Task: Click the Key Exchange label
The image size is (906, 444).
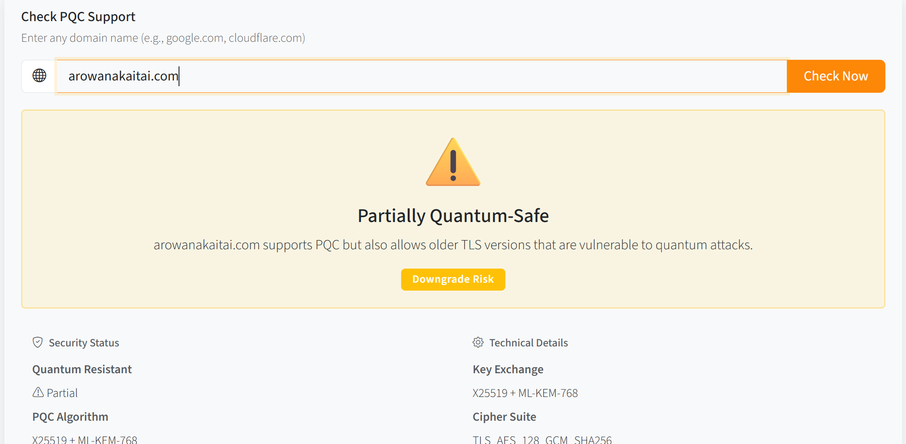Action: click(508, 369)
